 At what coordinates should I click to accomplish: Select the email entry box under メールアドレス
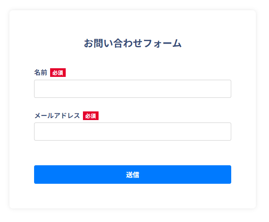pos(132,132)
